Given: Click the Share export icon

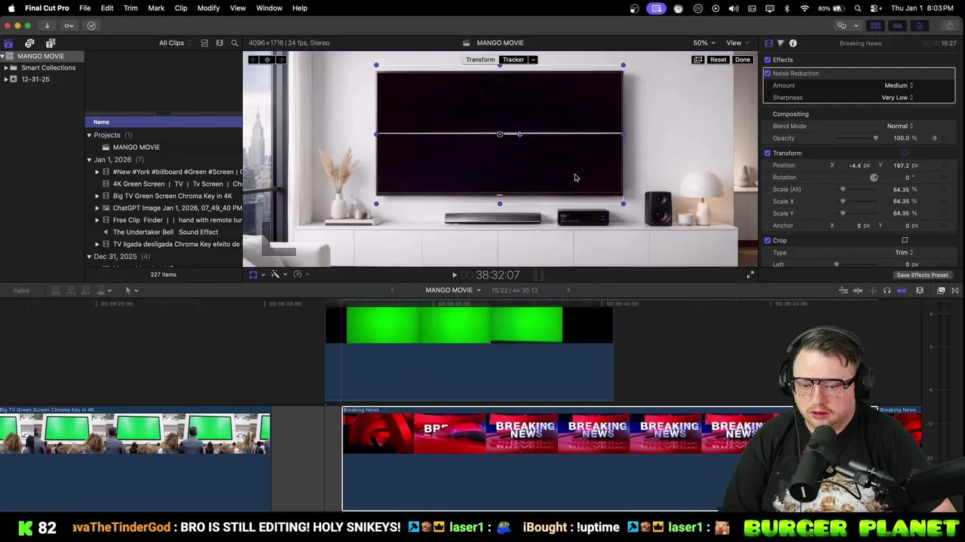Looking at the screenshot, I should [949, 26].
